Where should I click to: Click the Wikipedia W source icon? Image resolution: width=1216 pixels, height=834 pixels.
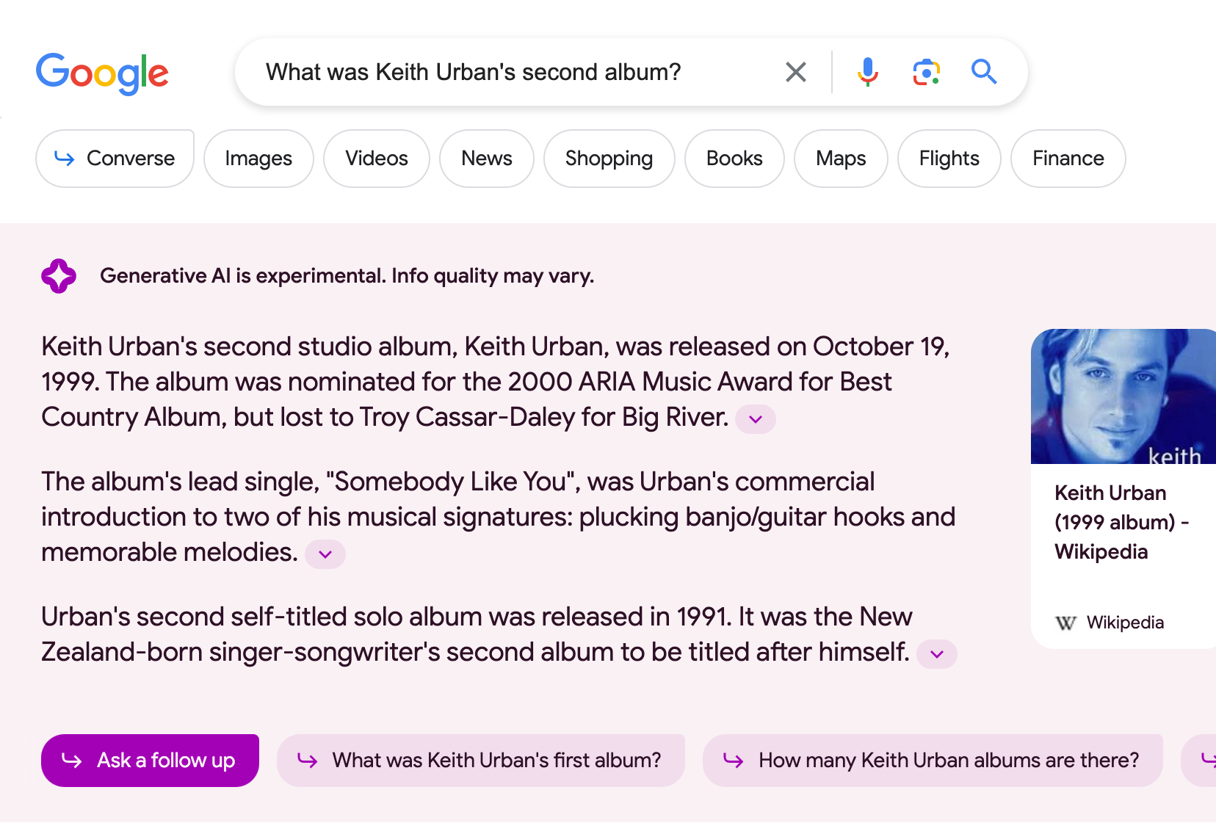click(x=1065, y=623)
